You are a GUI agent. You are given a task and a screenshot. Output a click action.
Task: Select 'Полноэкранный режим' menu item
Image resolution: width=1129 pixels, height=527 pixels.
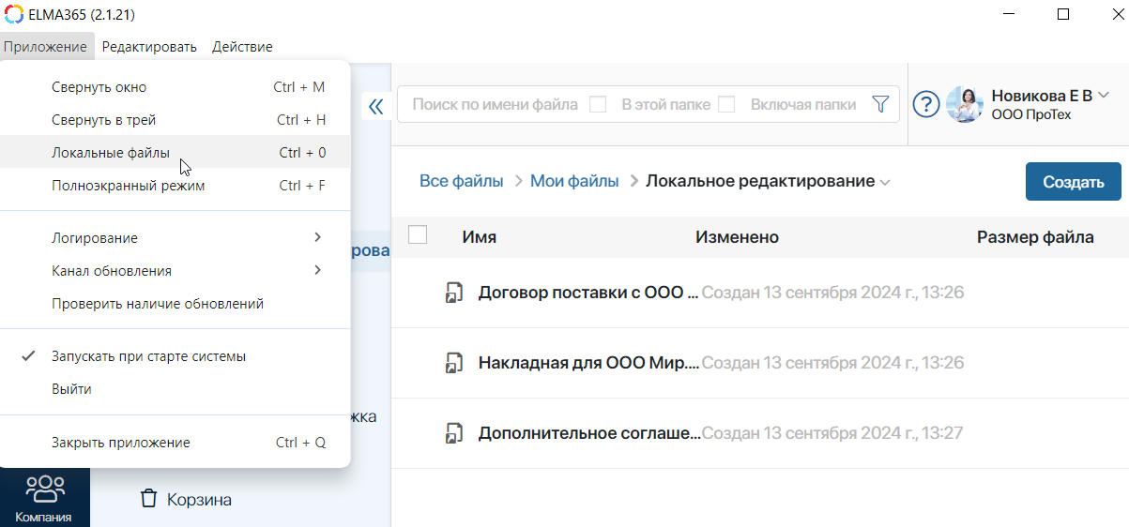tap(175, 186)
